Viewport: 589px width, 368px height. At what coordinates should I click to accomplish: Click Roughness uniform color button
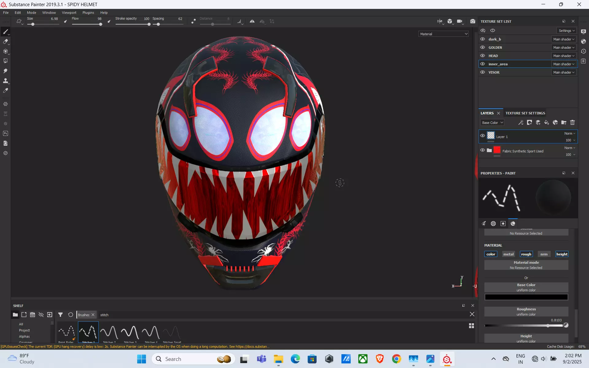(526, 312)
